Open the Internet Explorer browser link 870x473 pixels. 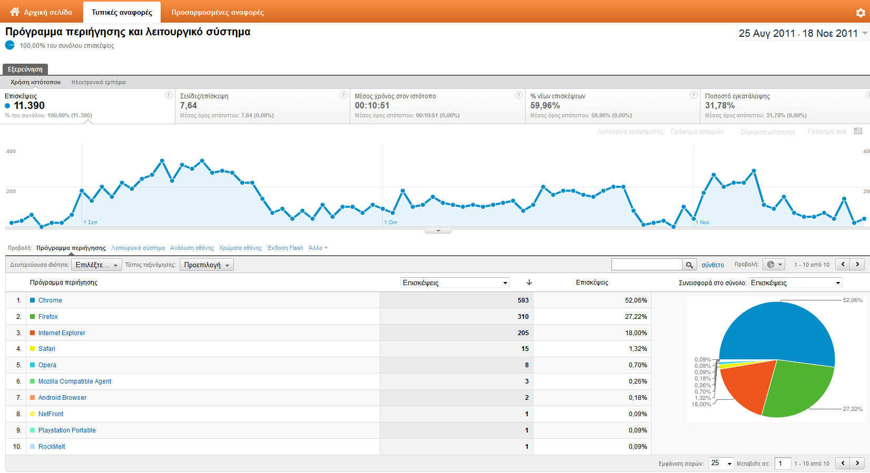62,333
